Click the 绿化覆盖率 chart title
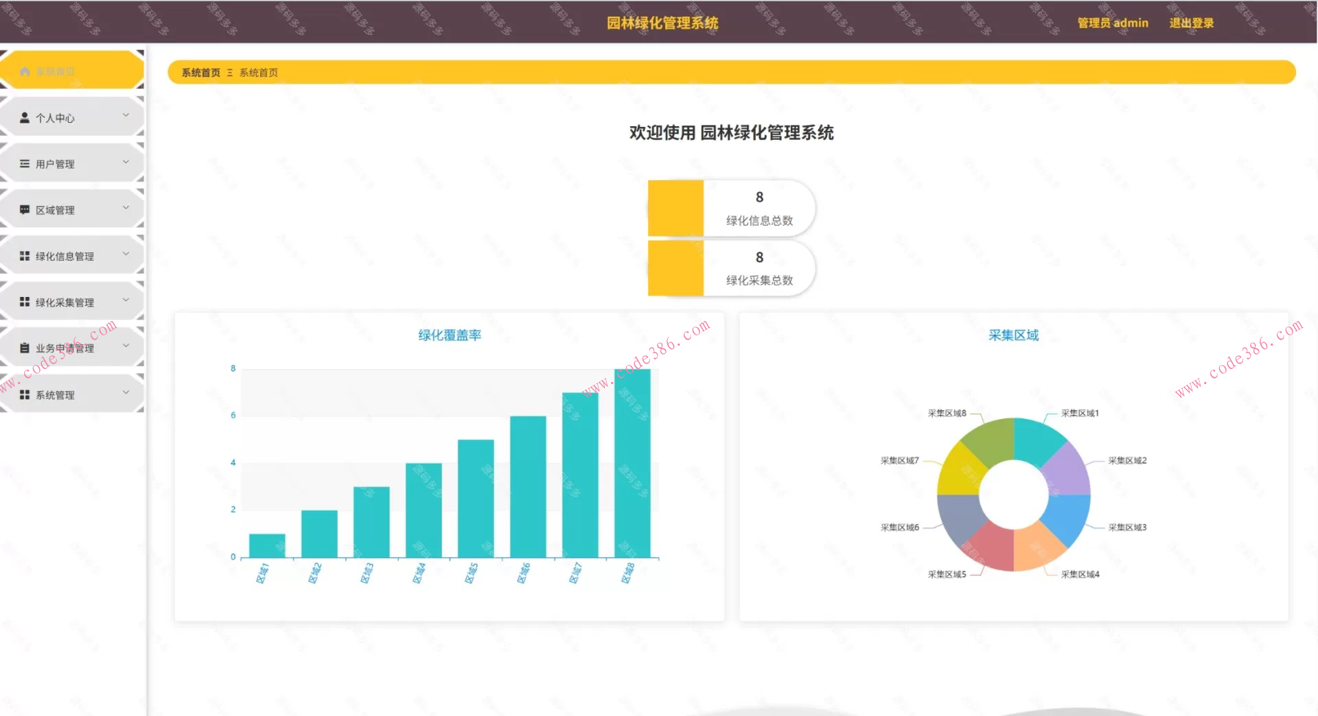 pos(450,335)
